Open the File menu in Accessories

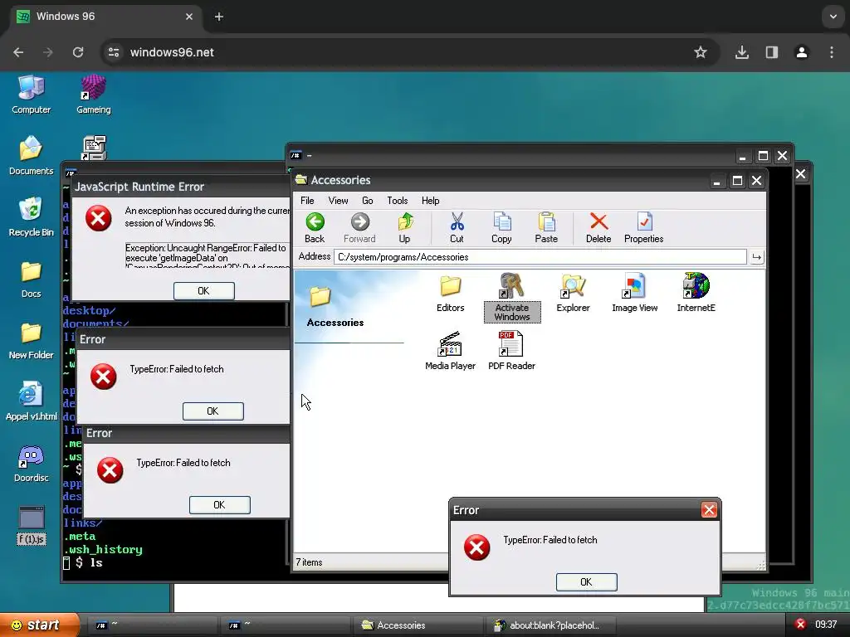(x=307, y=201)
